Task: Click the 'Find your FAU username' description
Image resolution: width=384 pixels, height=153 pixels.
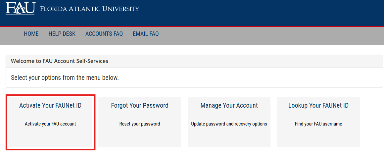Action: tap(318, 124)
